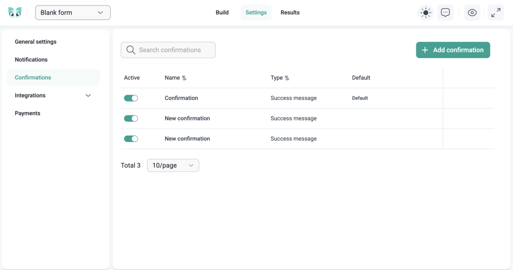Open the 10/page pagination dropdown
Viewport: 513px width, 270px height.
173,165
